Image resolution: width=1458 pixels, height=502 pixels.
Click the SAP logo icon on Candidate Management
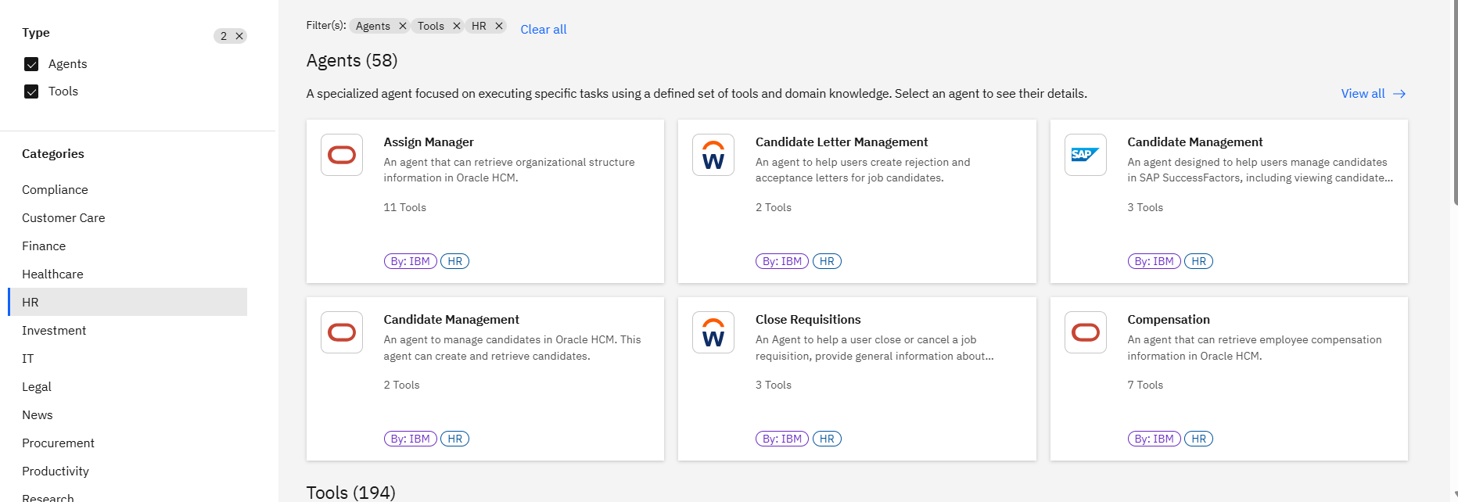(x=1086, y=155)
